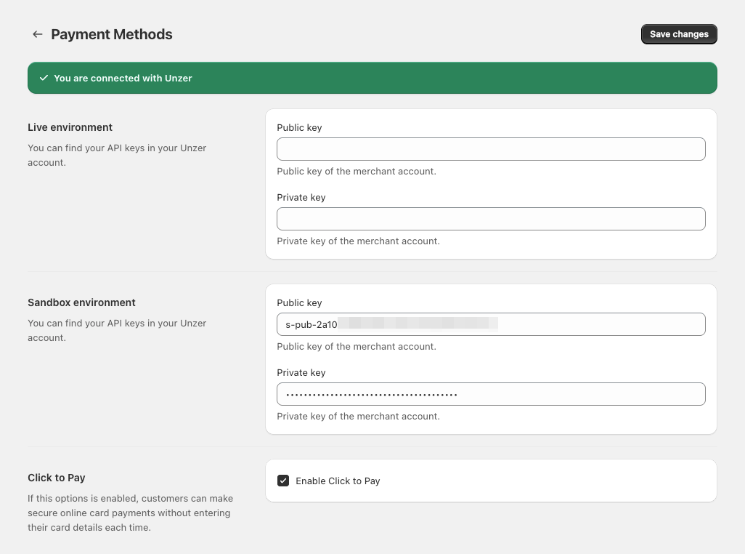Click the Live environment Private key field

pyautogui.click(x=491, y=218)
